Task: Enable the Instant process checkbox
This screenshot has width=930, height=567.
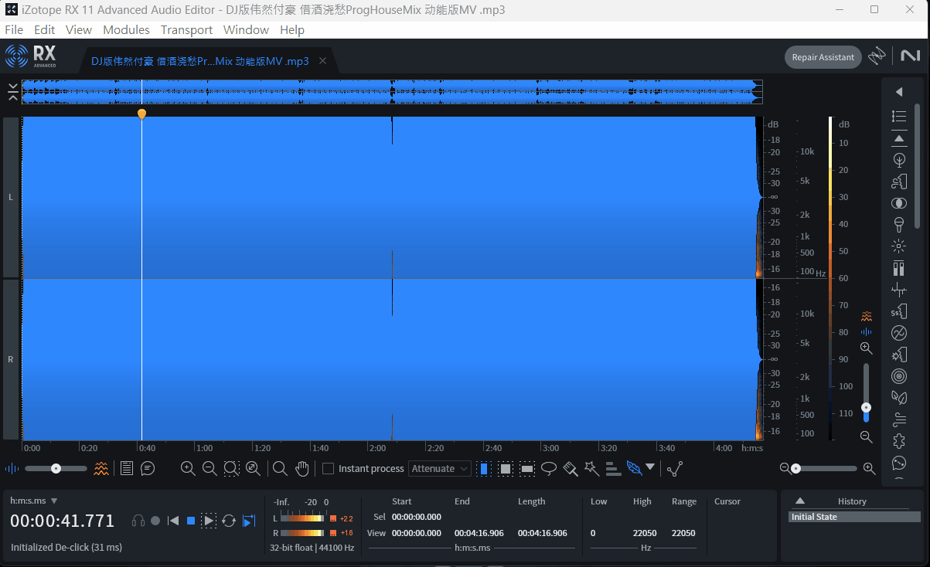Action: (x=328, y=469)
